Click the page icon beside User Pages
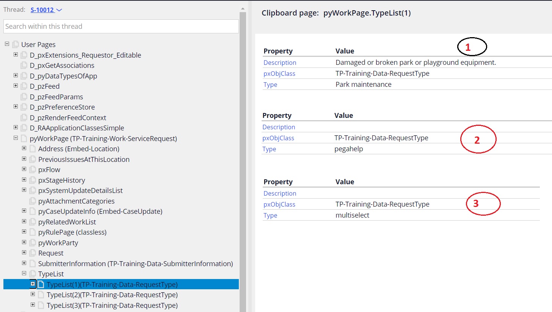552x312 pixels. pyautogui.click(x=16, y=44)
